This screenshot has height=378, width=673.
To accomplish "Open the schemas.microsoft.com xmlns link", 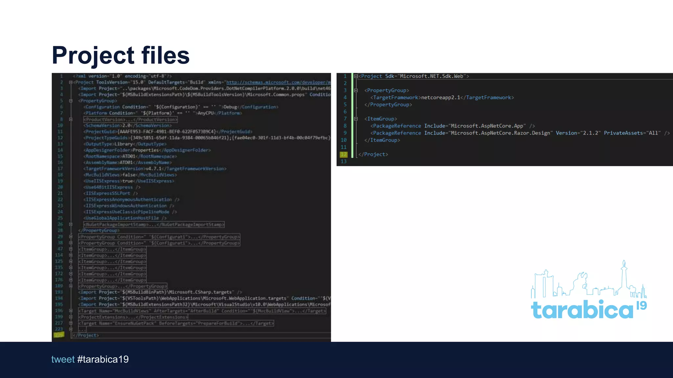I will tap(278, 82).
